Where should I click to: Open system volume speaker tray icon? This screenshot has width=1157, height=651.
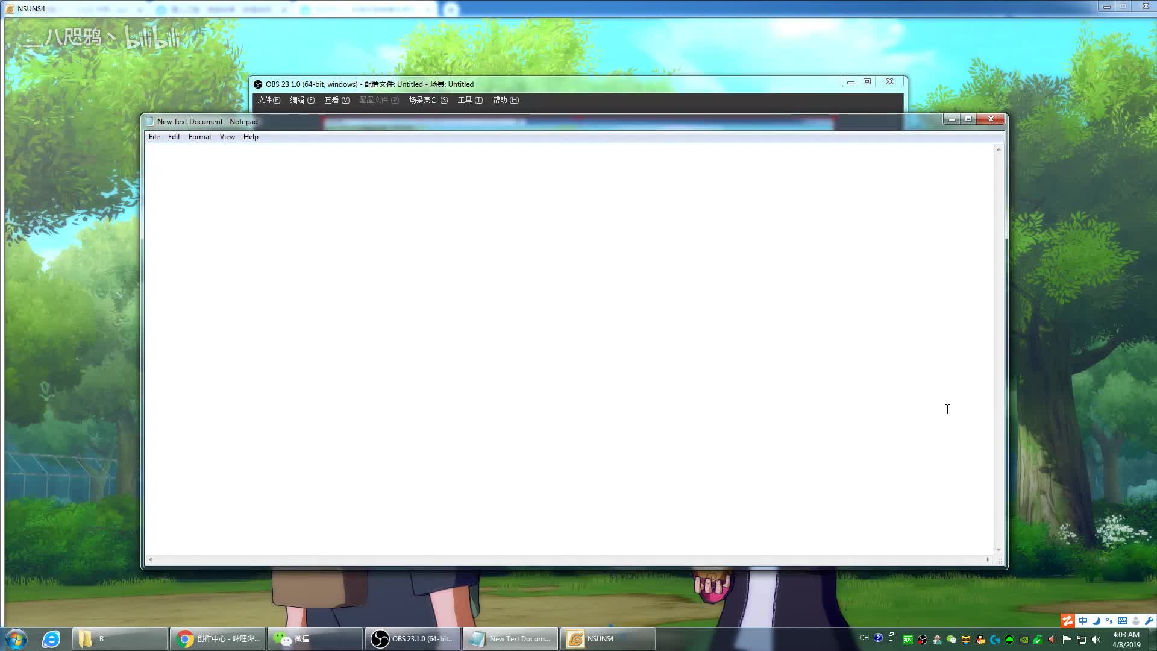[x=1096, y=640]
